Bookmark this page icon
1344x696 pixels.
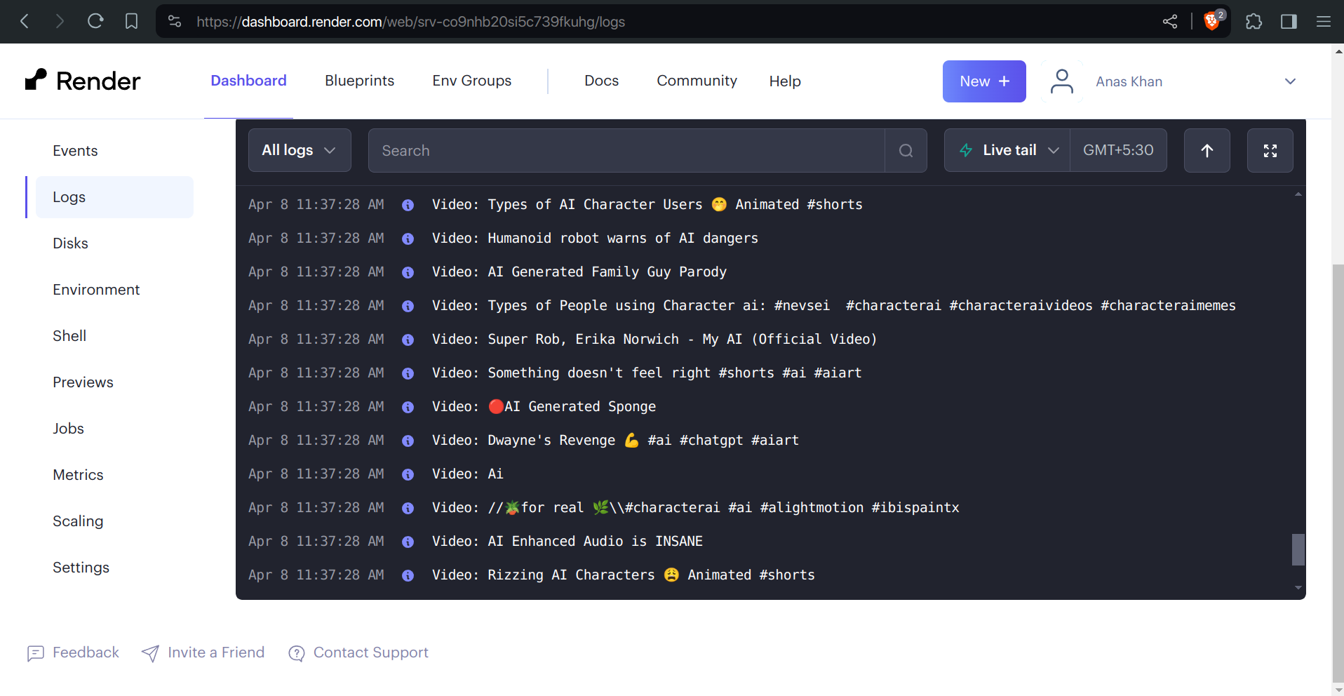[131, 22]
